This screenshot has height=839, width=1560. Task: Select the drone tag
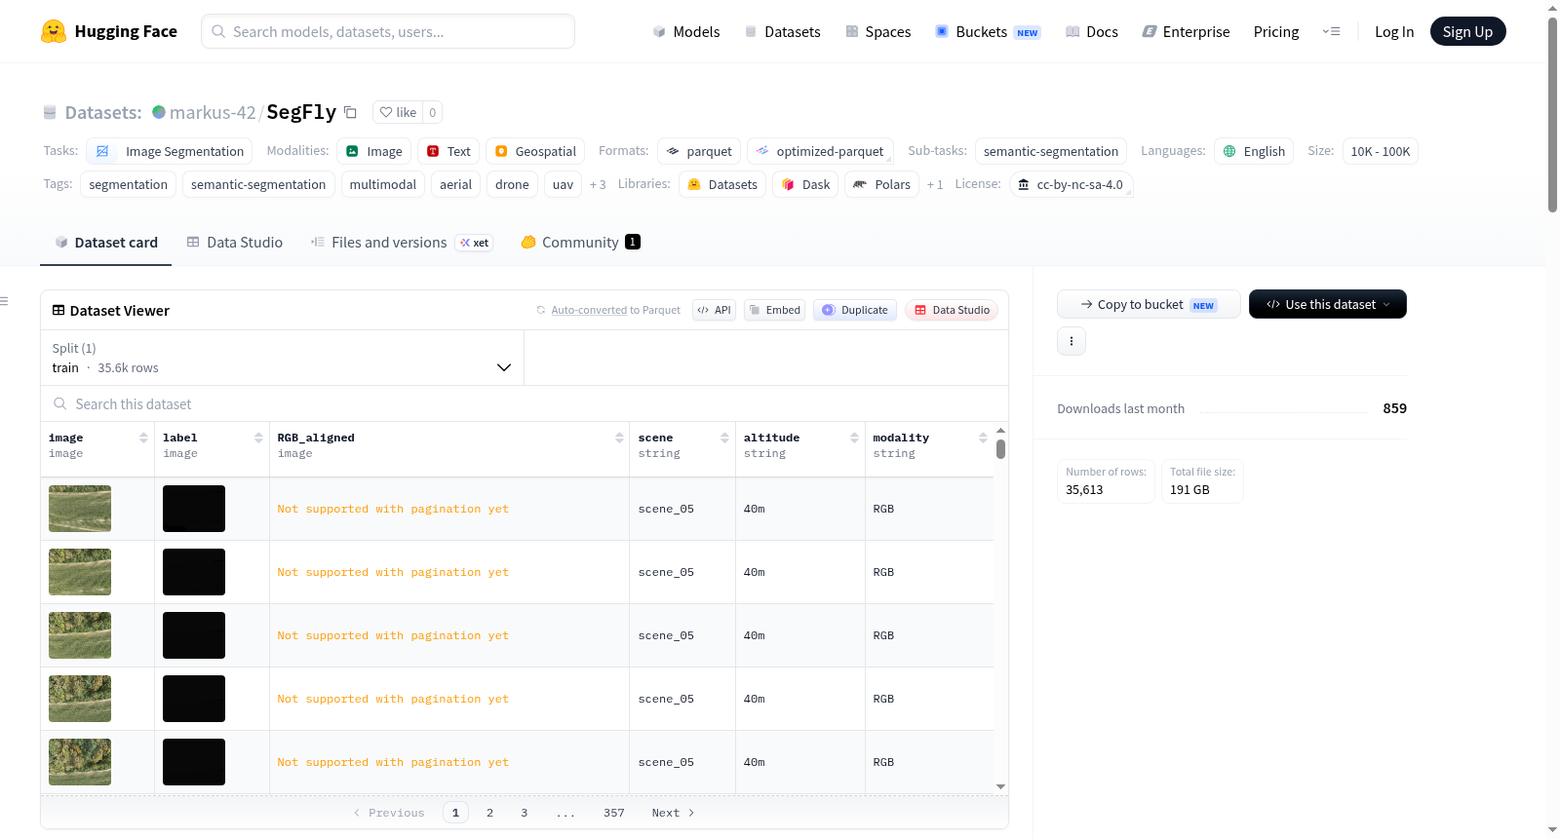(512, 184)
